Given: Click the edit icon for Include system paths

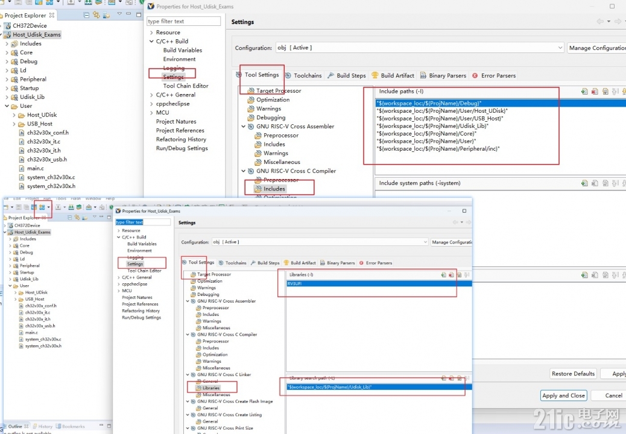Looking at the screenshot, I should click(605, 183).
